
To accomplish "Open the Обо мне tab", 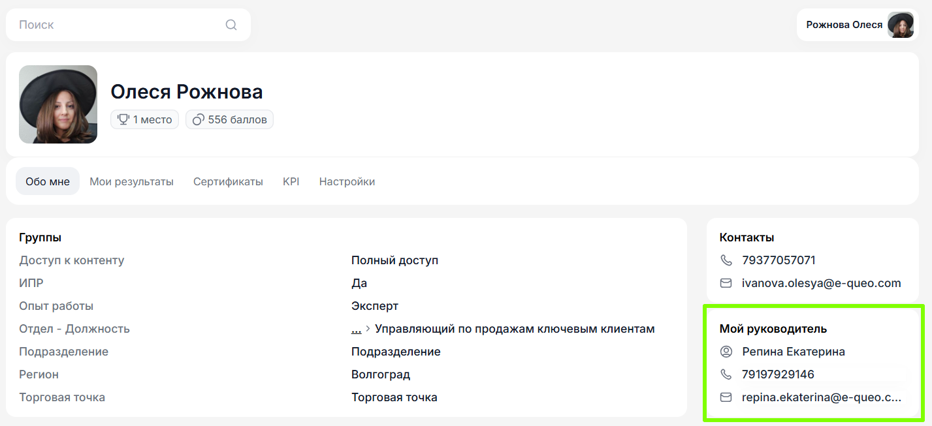I will [48, 181].
